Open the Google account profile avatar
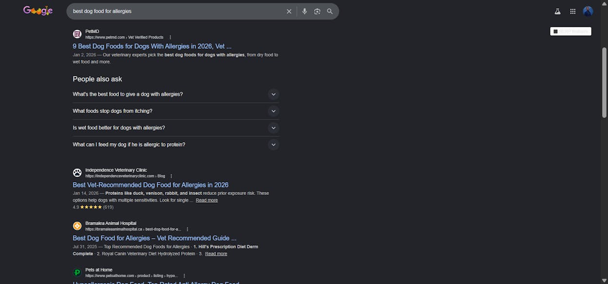Viewport: 608px width, 284px height. tap(588, 11)
